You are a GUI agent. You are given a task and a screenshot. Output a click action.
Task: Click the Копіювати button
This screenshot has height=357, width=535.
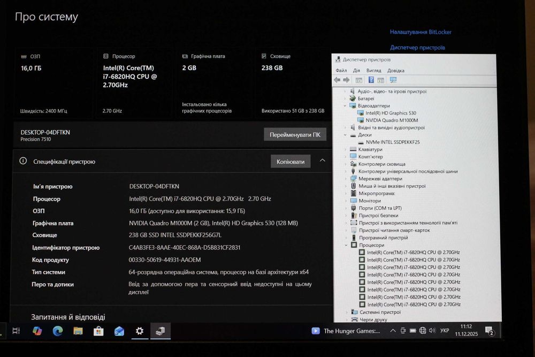[x=291, y=162]
